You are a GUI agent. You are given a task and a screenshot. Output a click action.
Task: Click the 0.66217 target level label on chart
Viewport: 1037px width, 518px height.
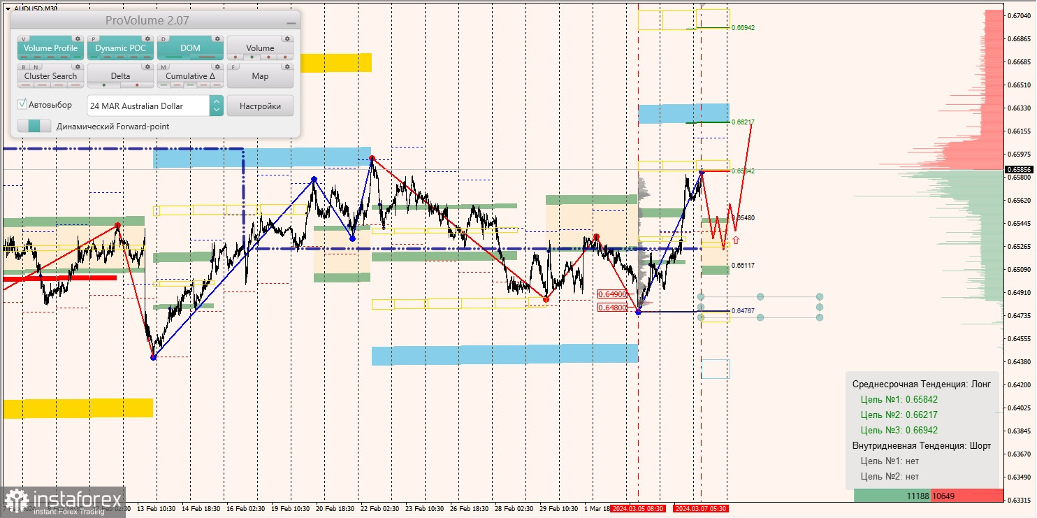pyautogui.click(x=743, y=122)
